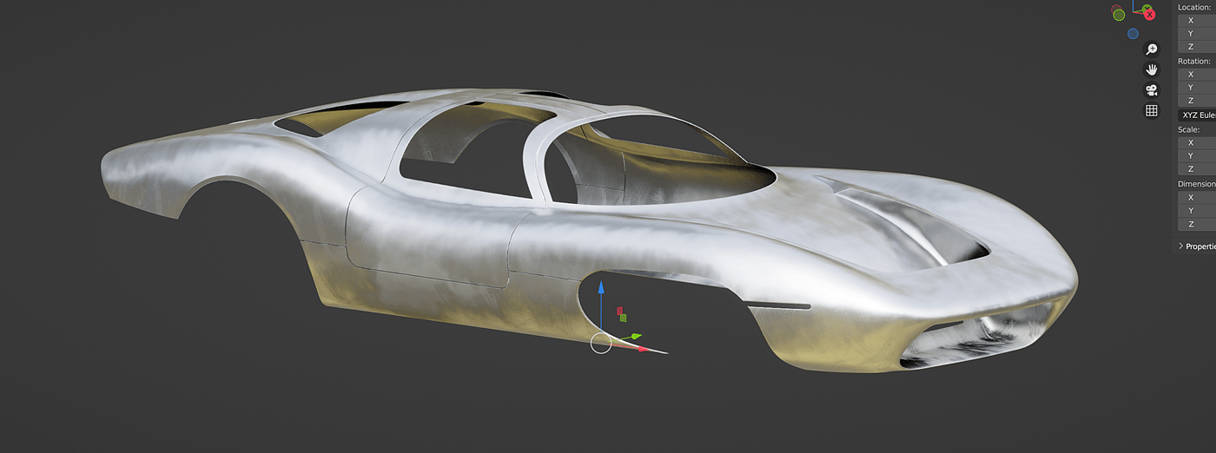This screenshot has height=453, width=1216.
Task: Switch perspective/orthographic with the grid icon
Action: click(x=1152, y=110)
